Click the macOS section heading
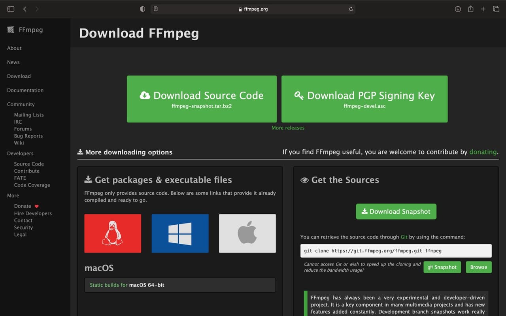This screenshot has width=506, height=316. pyautogui.click(x=99, y=268)
